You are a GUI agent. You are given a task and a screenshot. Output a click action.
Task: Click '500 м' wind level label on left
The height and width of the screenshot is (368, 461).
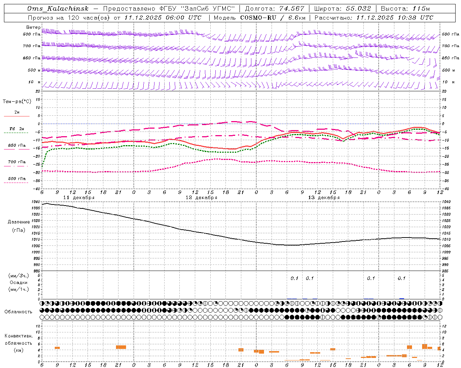pos(34,70)
